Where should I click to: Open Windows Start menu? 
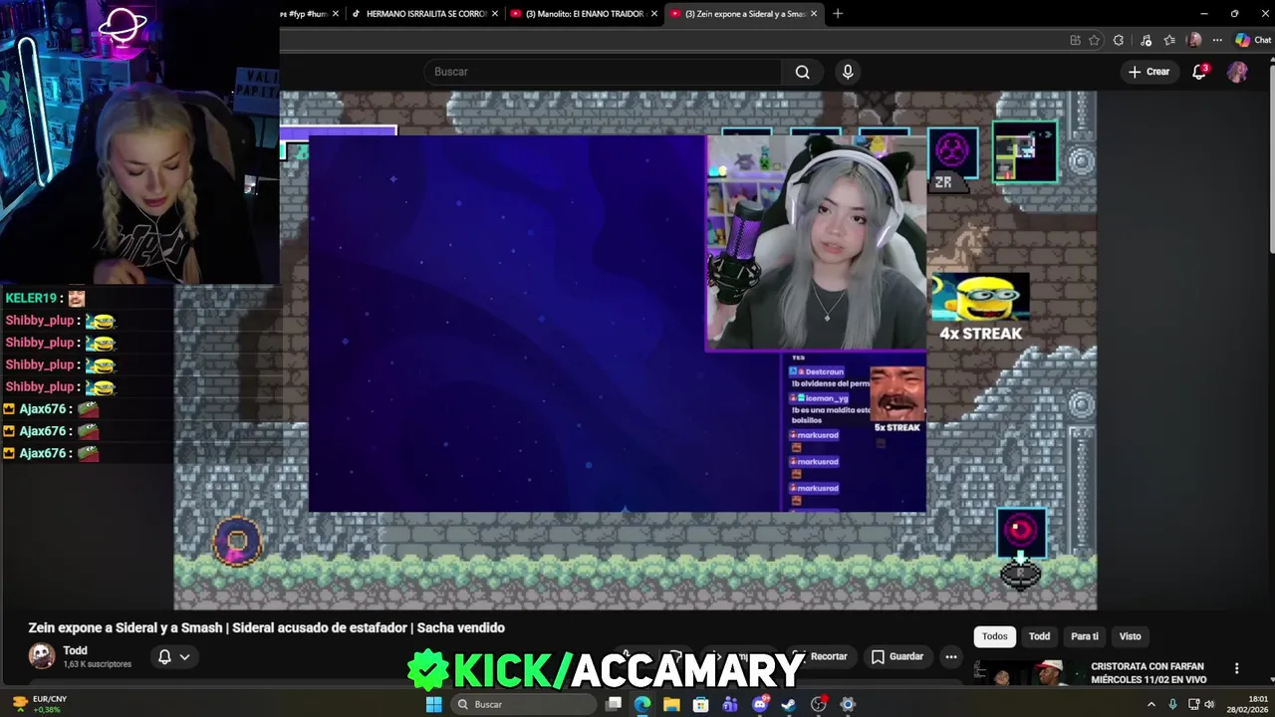click(433, 704)
